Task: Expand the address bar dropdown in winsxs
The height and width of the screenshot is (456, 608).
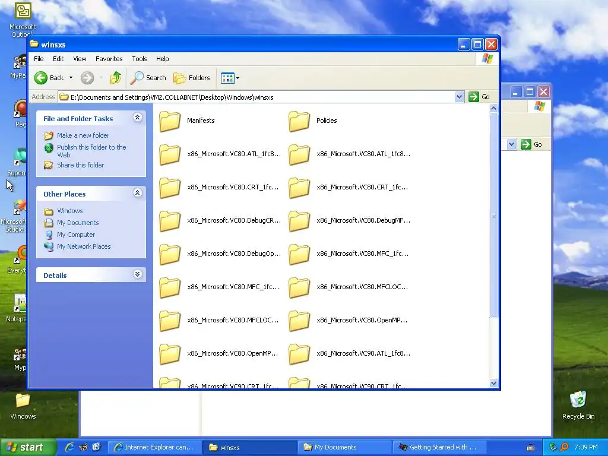Action: click(459, 97)
